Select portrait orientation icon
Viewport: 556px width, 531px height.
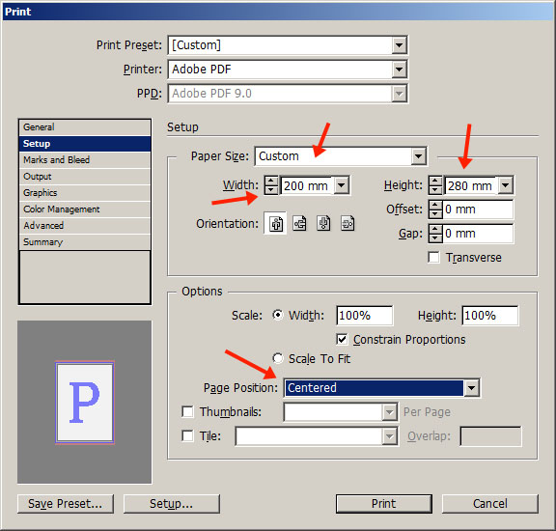[276, 223]
